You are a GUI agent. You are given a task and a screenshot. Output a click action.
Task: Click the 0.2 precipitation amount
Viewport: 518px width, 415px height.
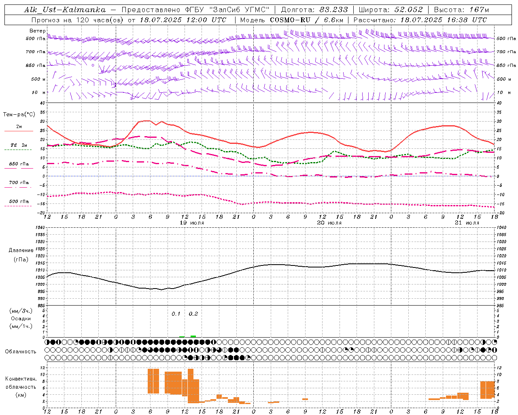193,314
